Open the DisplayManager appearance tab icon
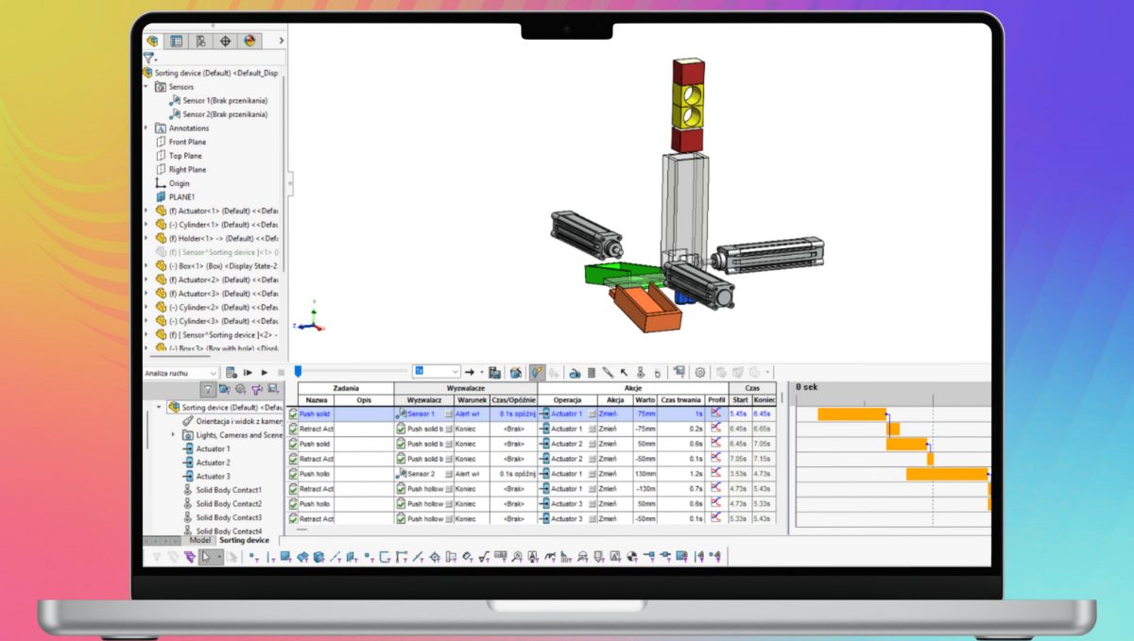Viewport: 1134px width, 641px height. [249, 41]
